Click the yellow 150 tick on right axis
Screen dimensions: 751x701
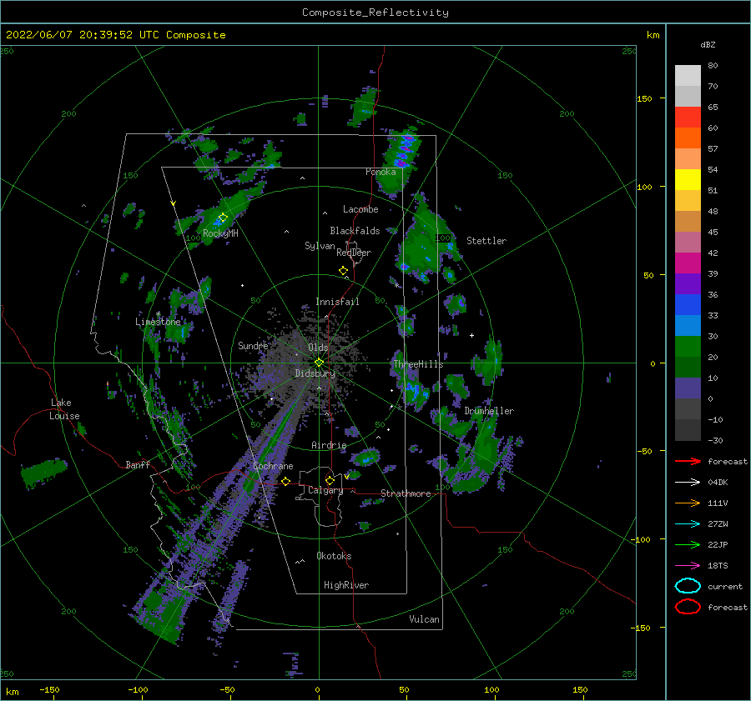(644, 98)
